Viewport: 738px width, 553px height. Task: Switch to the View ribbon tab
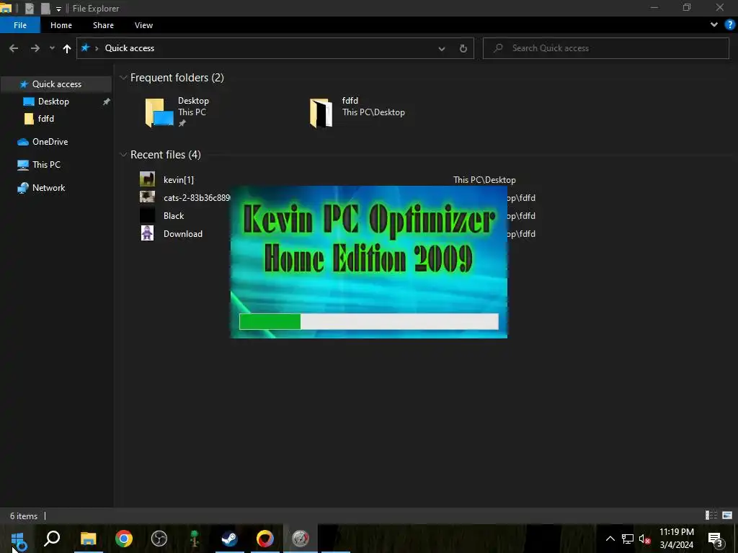click(143, 25)
